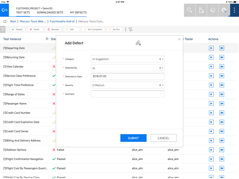Toggle the Passed status filter
This screenshot has height=179, width=239.
[17, 29]
